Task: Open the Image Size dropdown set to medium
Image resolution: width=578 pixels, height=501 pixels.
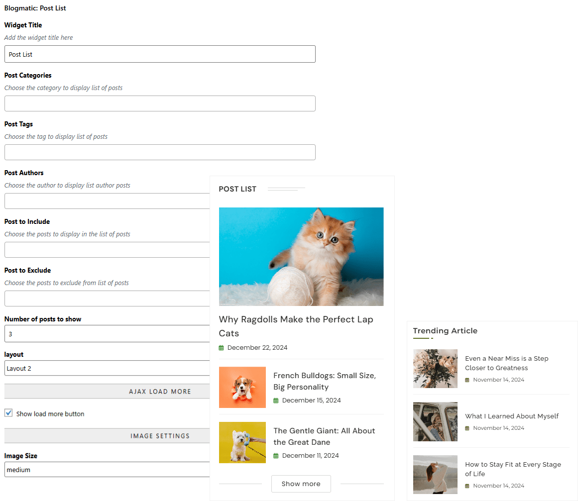Action: click(x=107, y=469)
